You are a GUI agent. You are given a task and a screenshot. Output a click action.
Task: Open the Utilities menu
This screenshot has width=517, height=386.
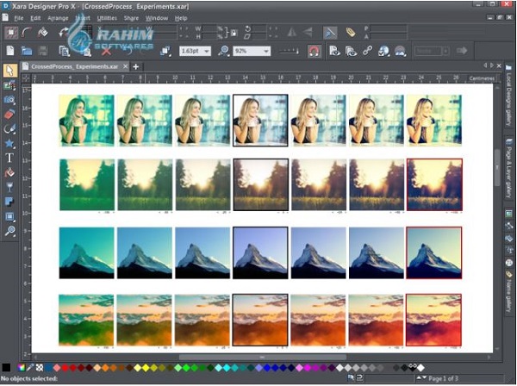107,18
